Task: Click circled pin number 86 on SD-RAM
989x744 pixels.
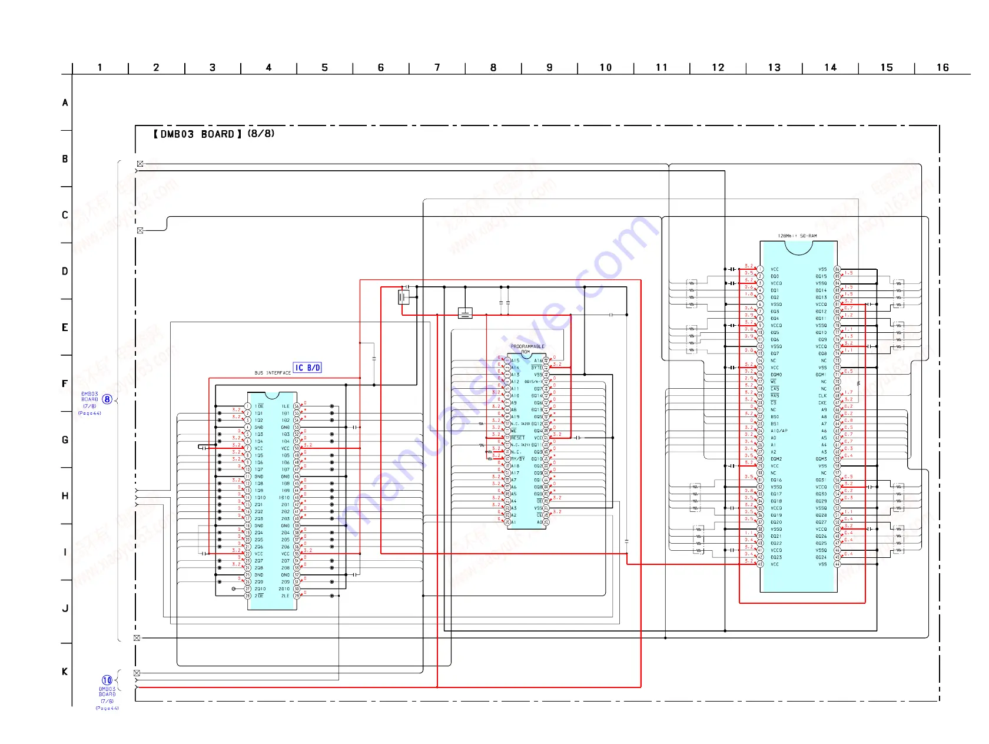Action: [837, 269]
